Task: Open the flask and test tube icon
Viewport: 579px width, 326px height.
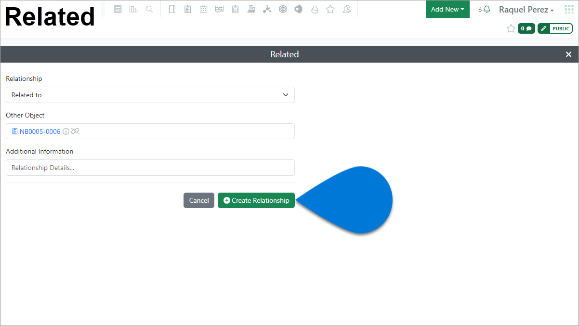Action: [251, 9]
